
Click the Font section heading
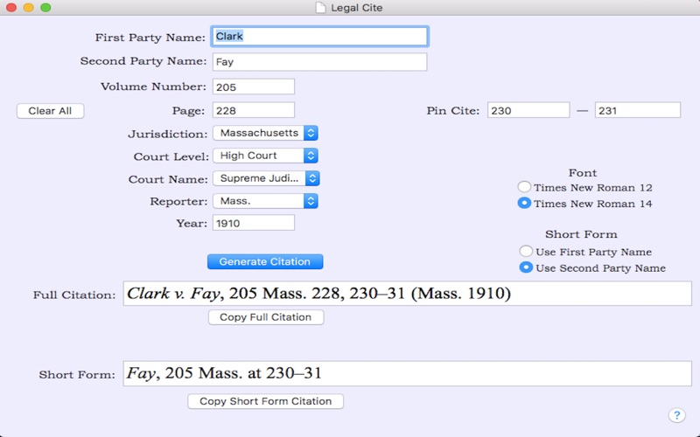point(583,173)
